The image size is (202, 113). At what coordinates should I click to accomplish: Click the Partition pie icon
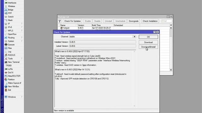pyautogui.click(x=6, y=79)
